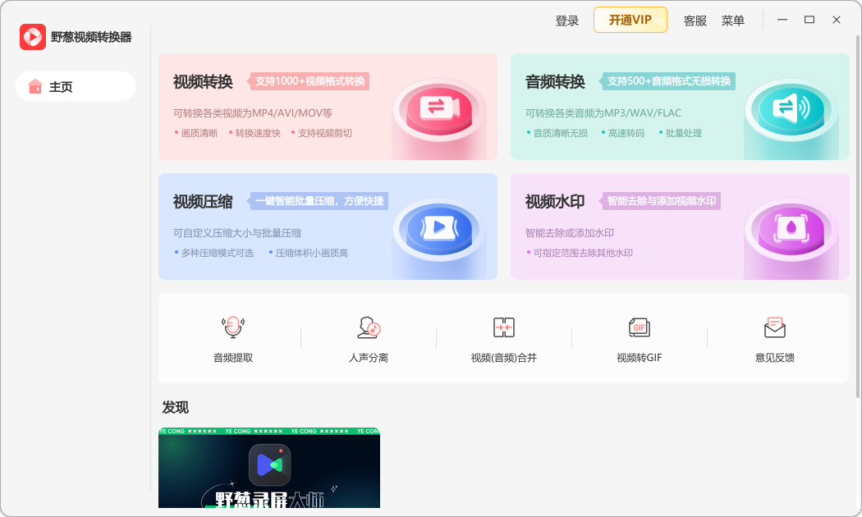Switch to the 主页 sidebar tab
The width and height of the screenshot is (862, 517).
(75, 86)
